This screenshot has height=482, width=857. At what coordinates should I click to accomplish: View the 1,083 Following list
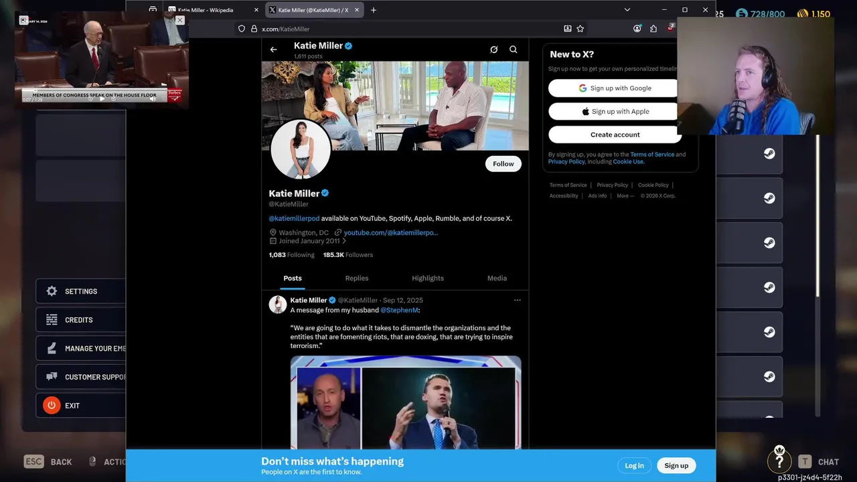[291, 255]
